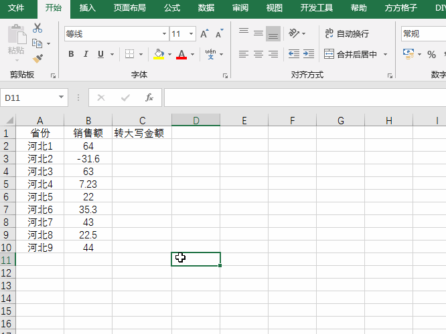Apply the cell borders icon

tap(130, 54)
